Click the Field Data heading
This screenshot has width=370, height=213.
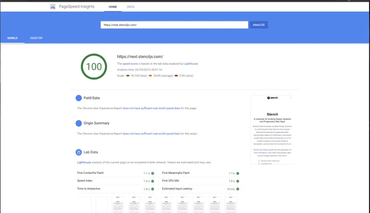click(x=91, y=98)
